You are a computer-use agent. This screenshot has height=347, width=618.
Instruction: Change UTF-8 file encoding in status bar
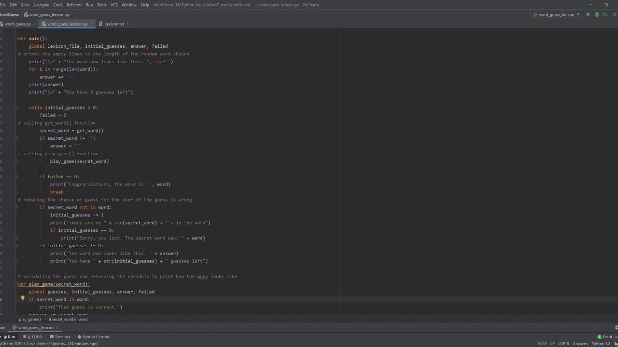(563, 344)
